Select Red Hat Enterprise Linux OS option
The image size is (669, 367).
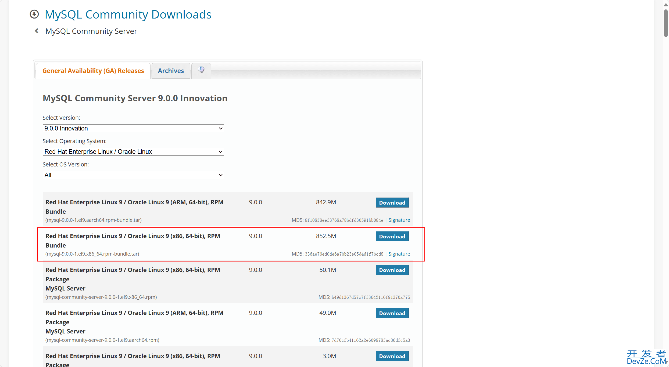[133, 151]
